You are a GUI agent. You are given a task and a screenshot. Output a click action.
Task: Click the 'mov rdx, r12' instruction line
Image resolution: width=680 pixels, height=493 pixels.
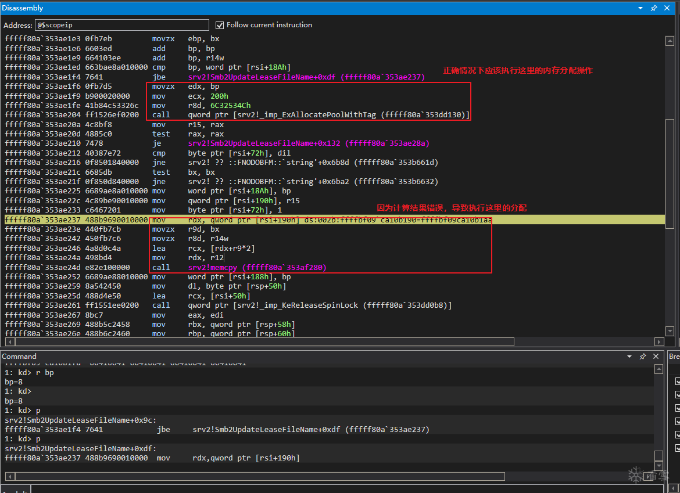tap(114, 258)
